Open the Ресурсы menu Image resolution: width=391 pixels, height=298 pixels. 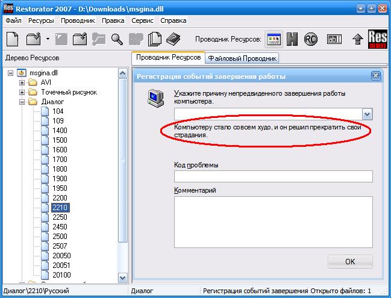coord(41,20)
